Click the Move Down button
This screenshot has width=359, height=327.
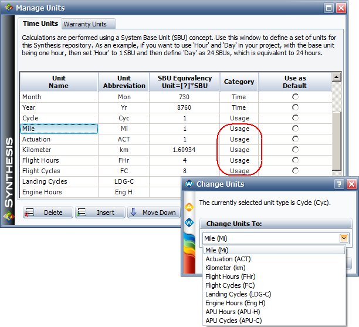click(x=153, y=213)
